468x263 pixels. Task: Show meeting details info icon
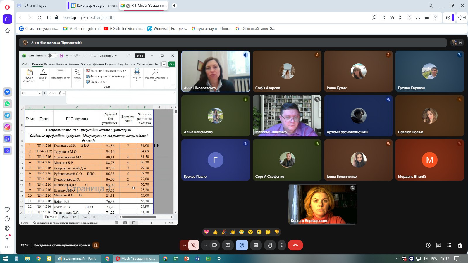coord(428,245)
